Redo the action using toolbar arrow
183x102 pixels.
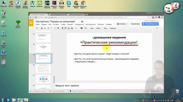(x=48, y=28)
